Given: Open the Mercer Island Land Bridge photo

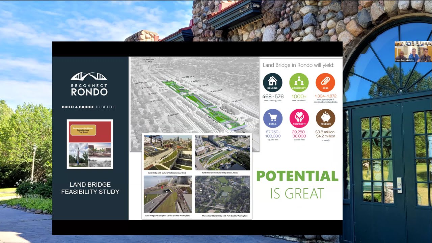Looking at the screenshot, I should (x=222, y=194).
